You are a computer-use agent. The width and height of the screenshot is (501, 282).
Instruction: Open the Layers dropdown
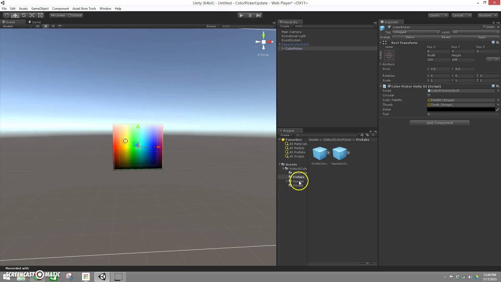click(x=438, y=15)
